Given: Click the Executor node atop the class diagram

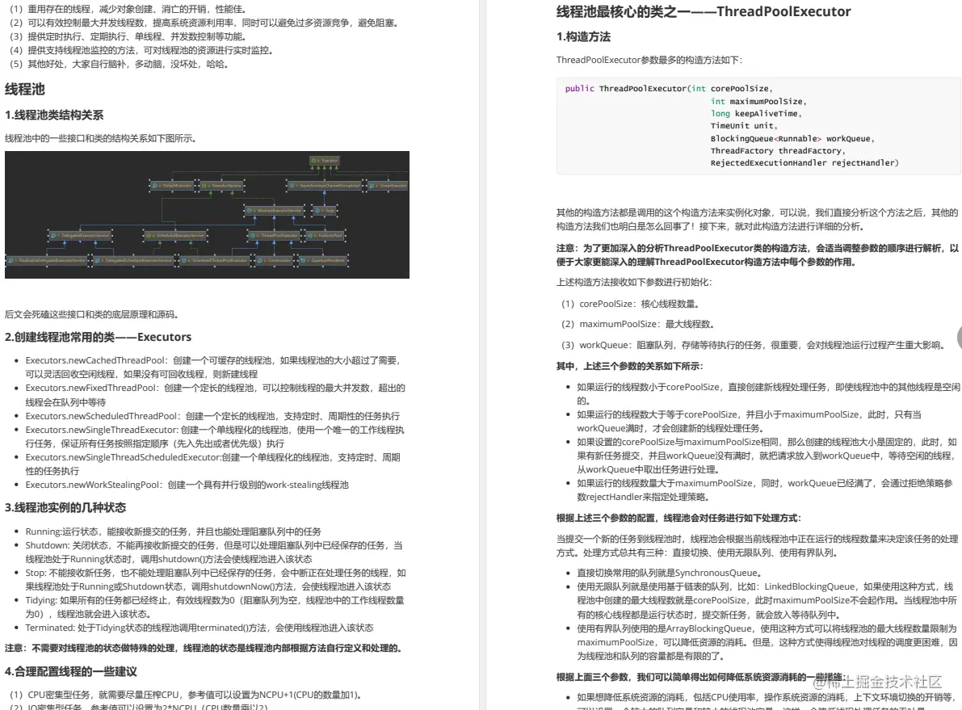Looking at the screenshot, I should [325, 160].
